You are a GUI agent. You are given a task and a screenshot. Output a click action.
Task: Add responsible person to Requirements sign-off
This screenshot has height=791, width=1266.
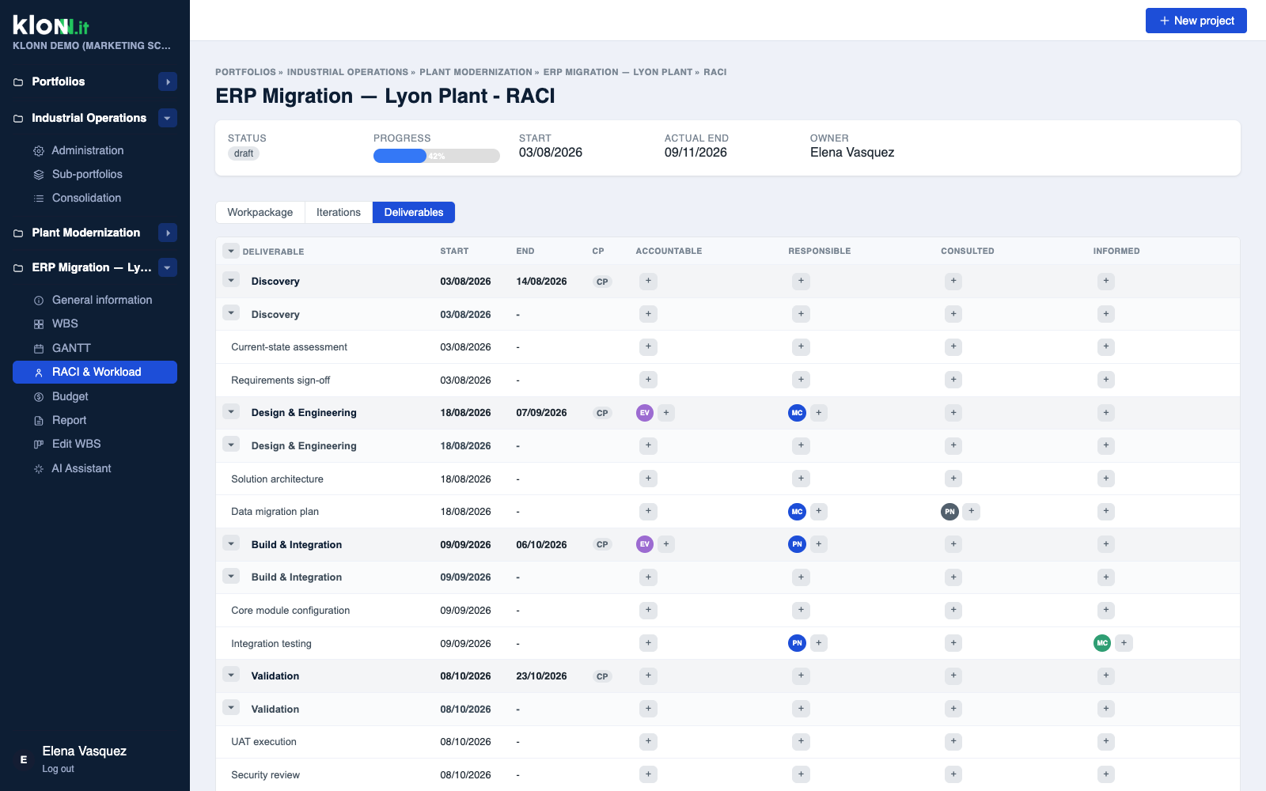click(x=801, y=380)
